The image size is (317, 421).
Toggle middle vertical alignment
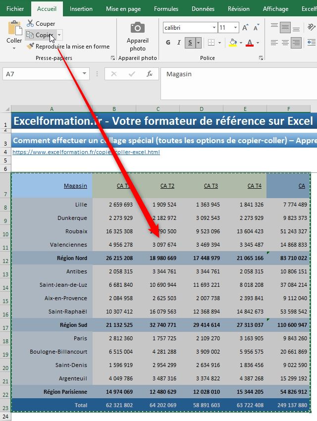[x=285, y=27]
